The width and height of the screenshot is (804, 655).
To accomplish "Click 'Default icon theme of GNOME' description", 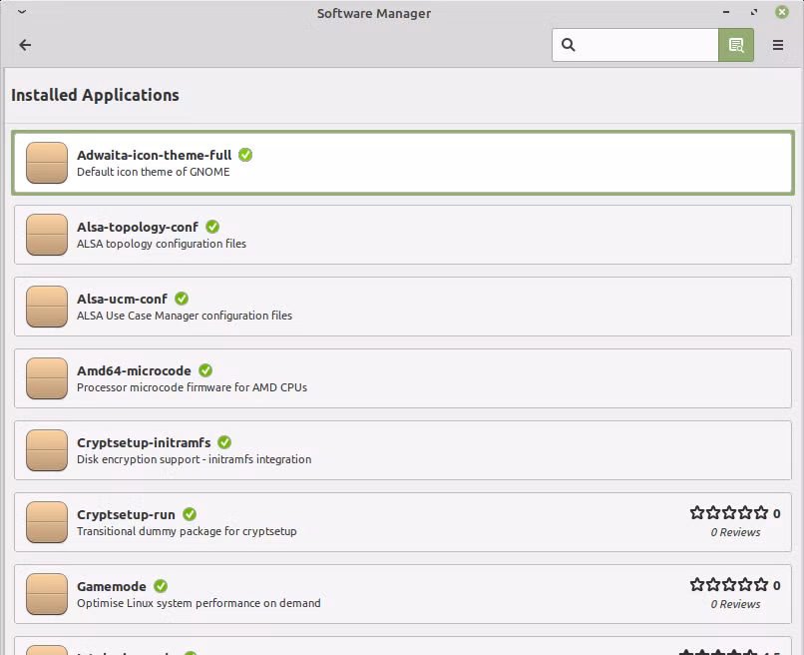I will (x=154, y=172).
